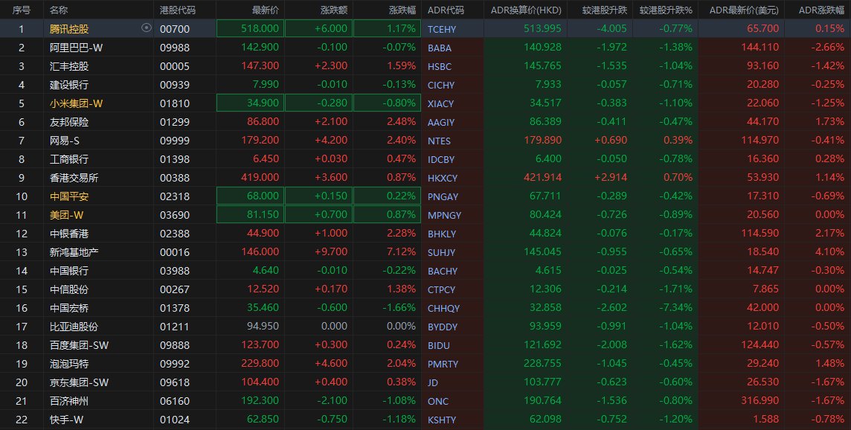The image size is (851, 430).
Task: Sort by the 涨跌幅 column header
Action: pos(402,10)
